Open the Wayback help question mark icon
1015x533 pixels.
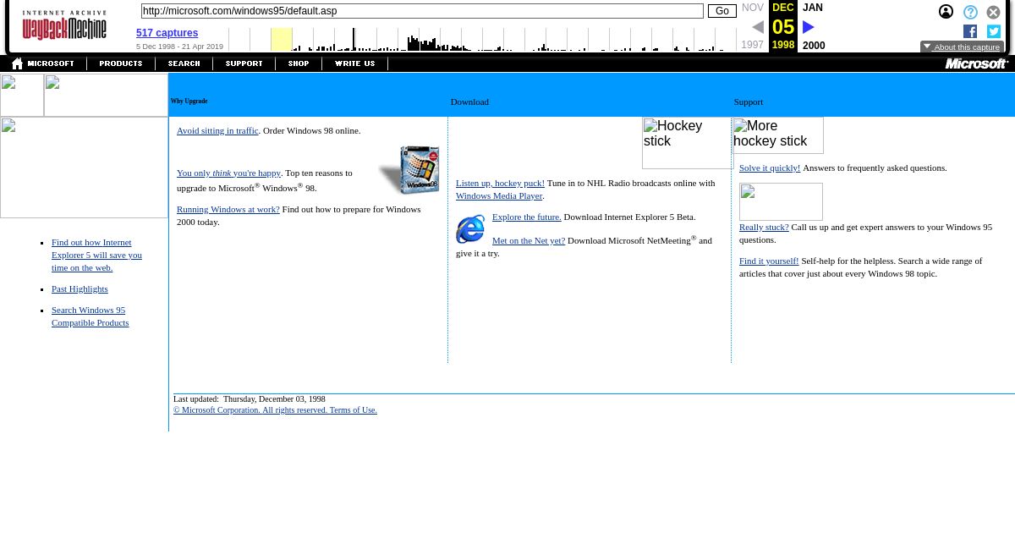coord(971,12)
